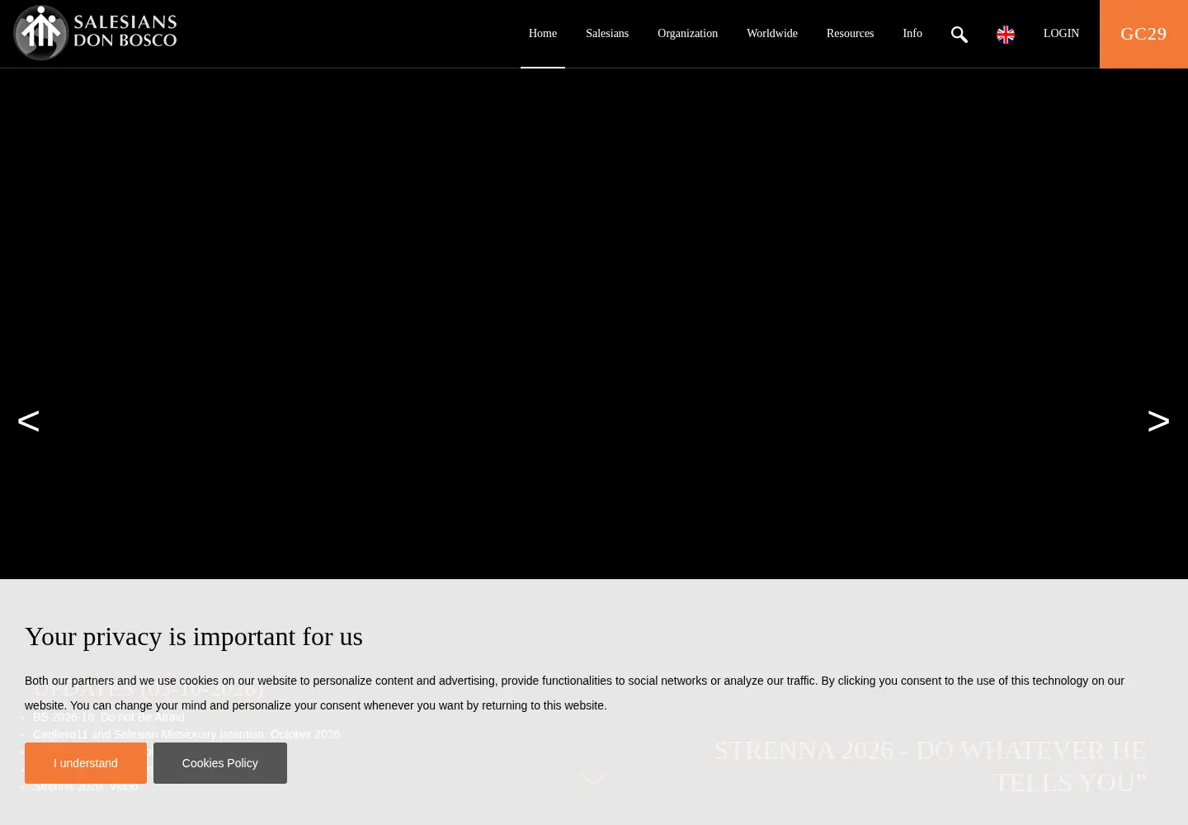
Task: Open the search magnifier icon
Action: click(x=959, y=34)
